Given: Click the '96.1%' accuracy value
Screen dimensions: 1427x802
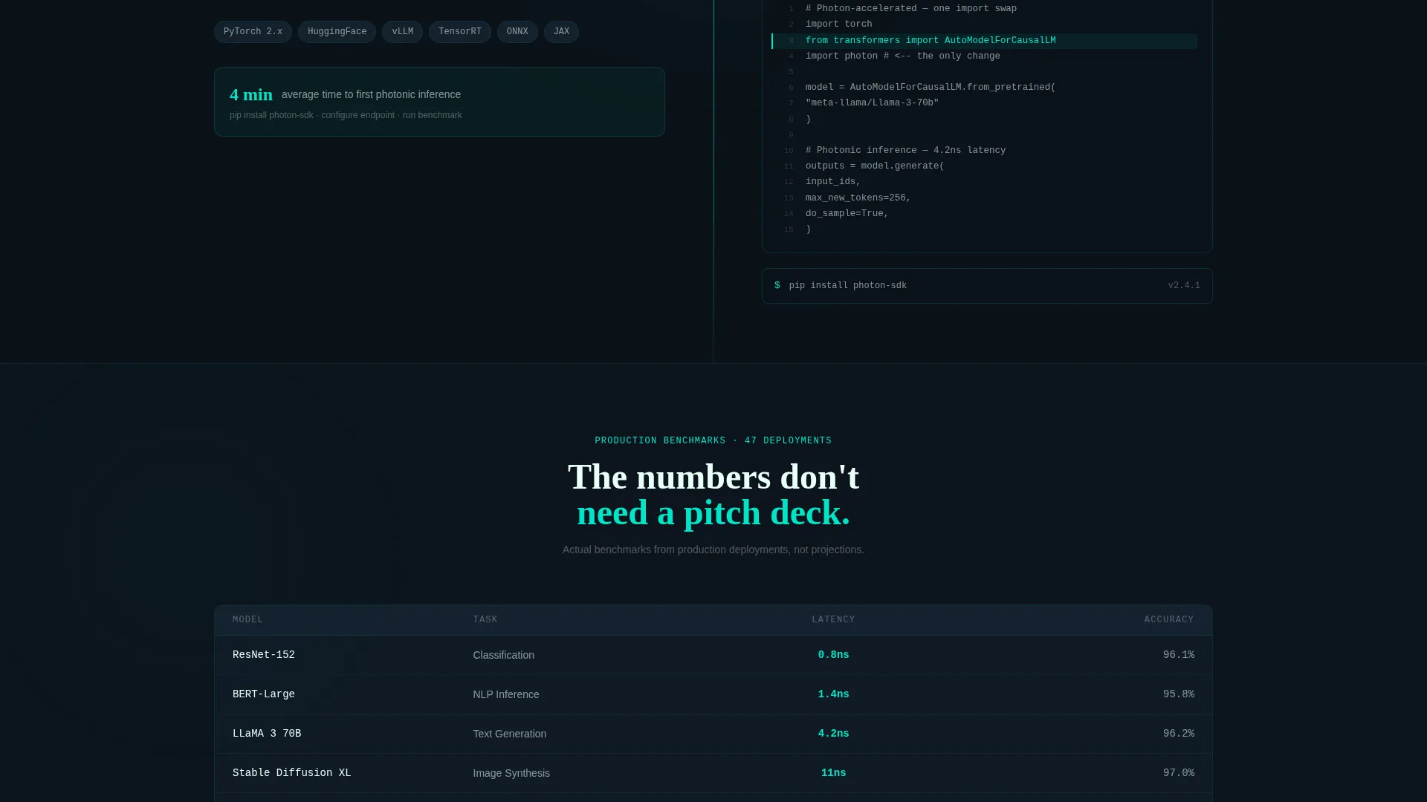Looking at the screenshot, I should (1179, 655).
